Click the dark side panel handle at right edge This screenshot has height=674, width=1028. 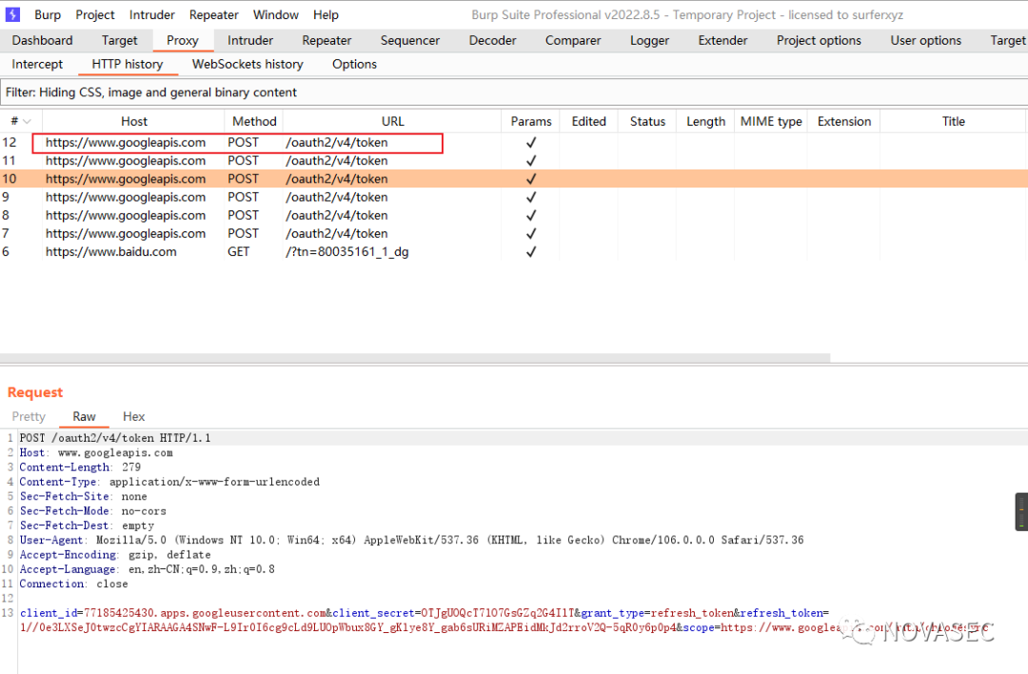(1020, 511)
